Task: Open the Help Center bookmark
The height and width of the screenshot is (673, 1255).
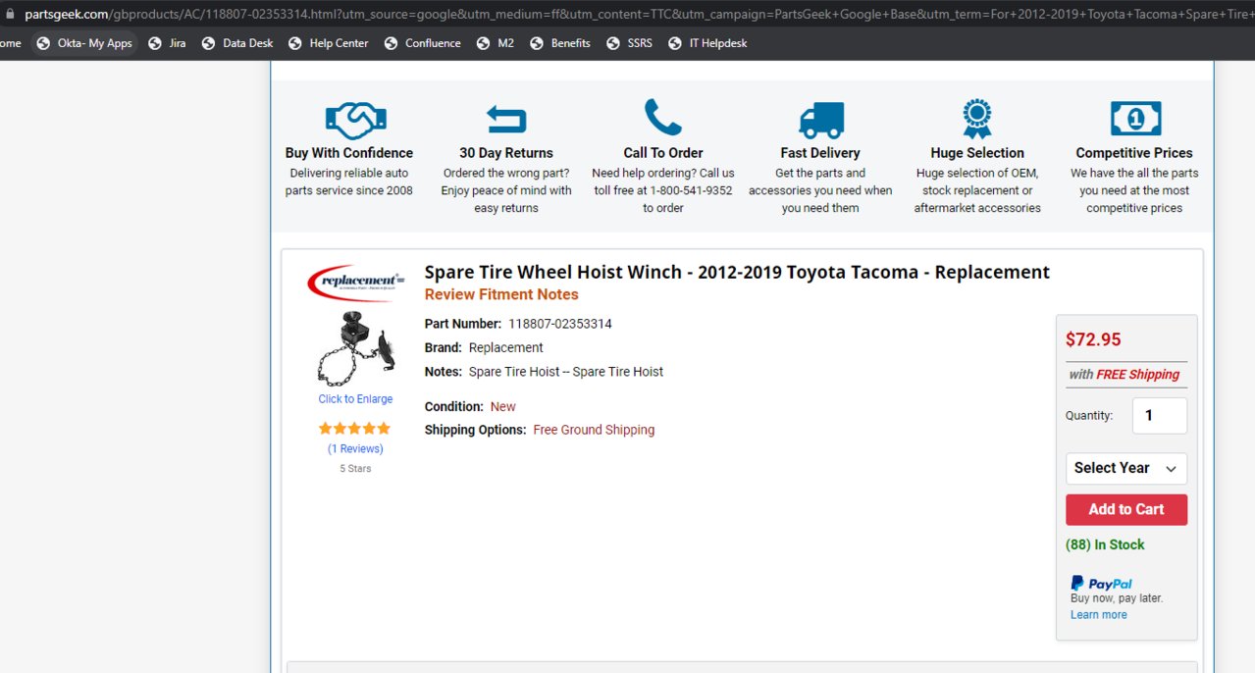Action: (x=329, y=43)
